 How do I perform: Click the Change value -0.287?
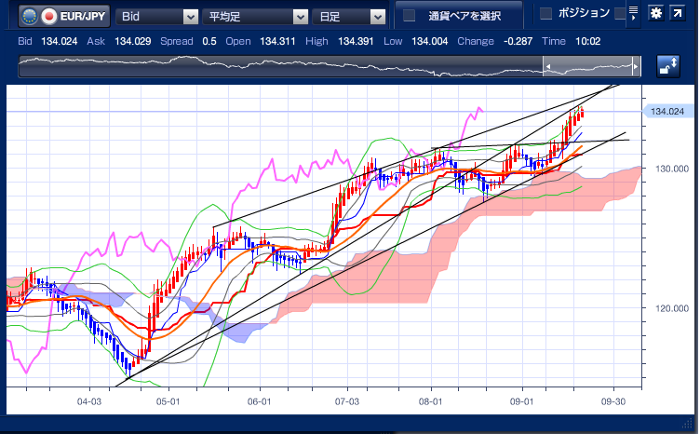tap(518, 42)
